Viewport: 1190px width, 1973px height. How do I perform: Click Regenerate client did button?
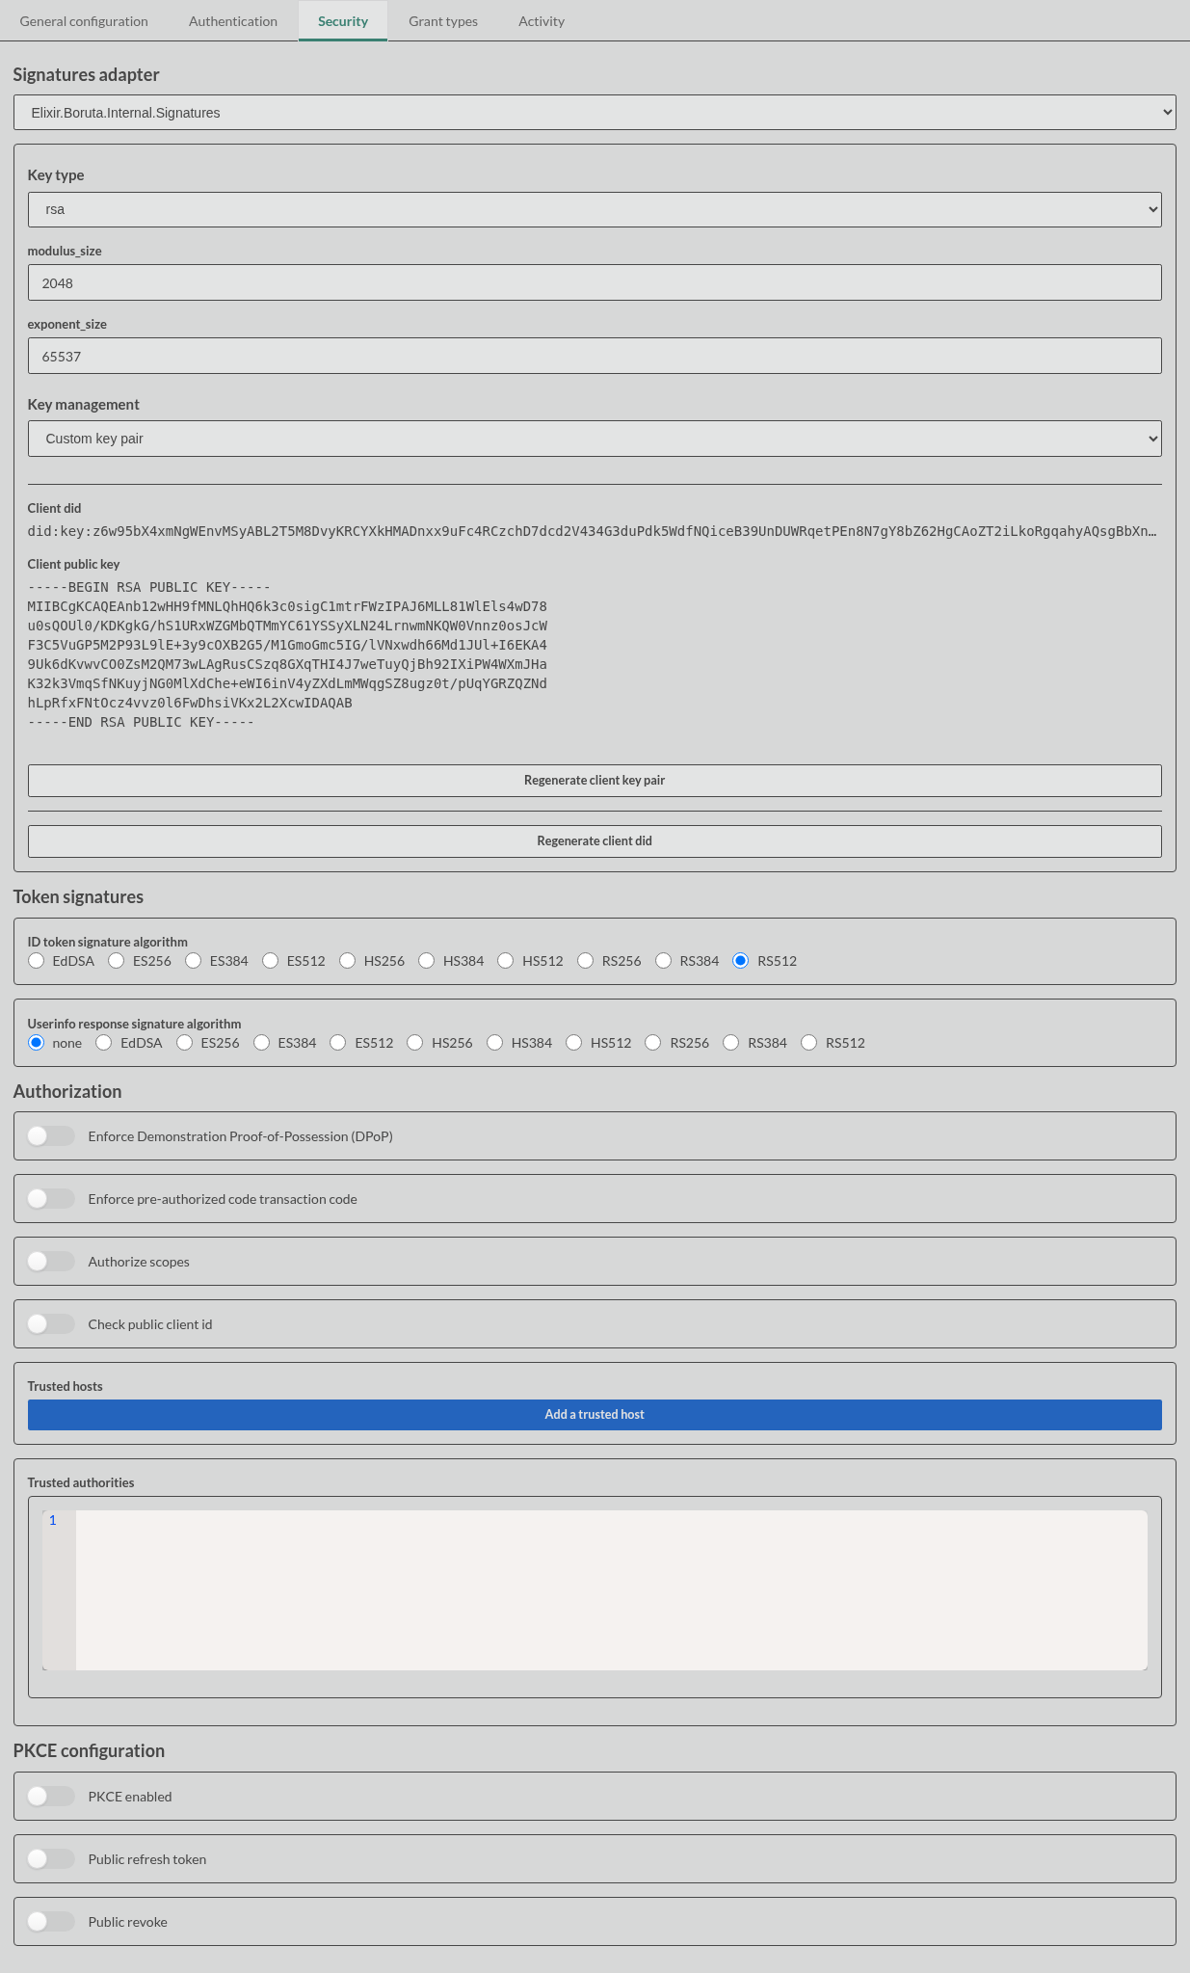595,841
